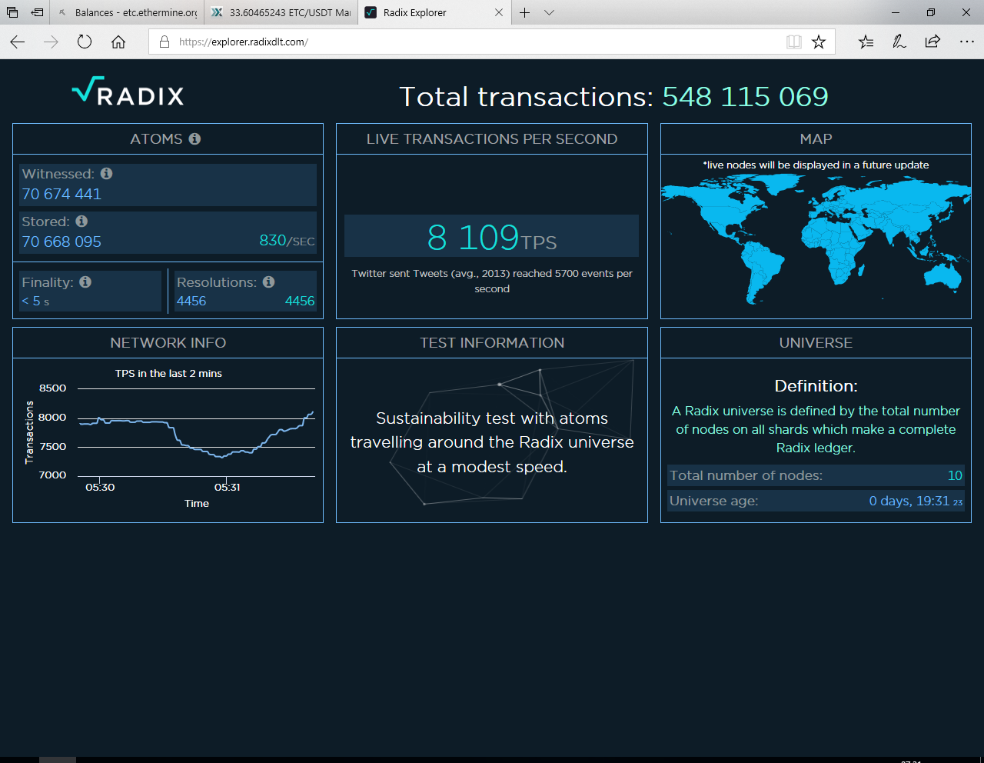Viewport: 984px width, 763px height.
Task: Click the TEST INFORMATION panel header
Action: tap(492, 343)
